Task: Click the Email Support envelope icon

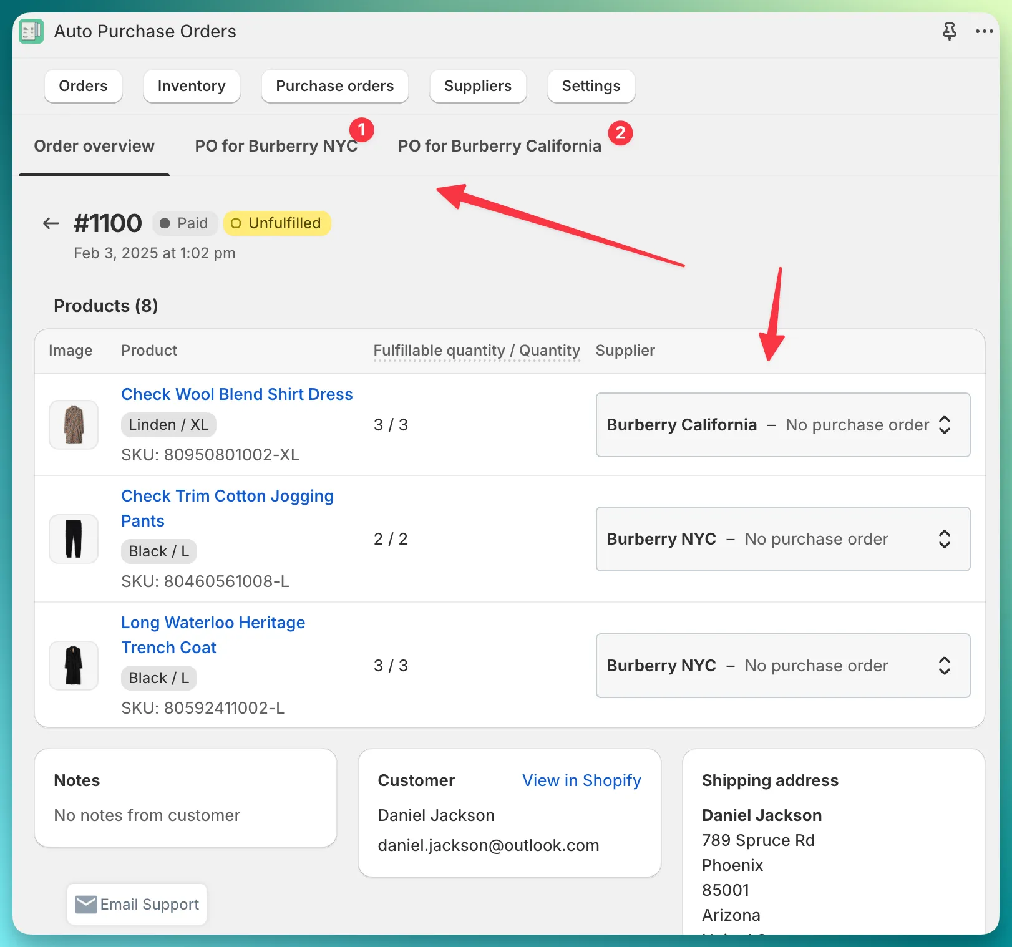Action: pyautogui.click(x=86, y=904)
